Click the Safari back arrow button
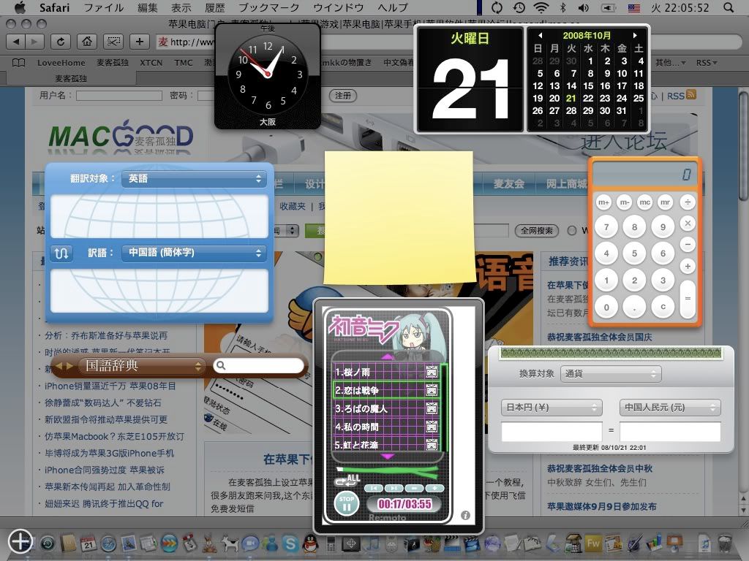Viewport: 749px width, 561px height. coord(16,42)
